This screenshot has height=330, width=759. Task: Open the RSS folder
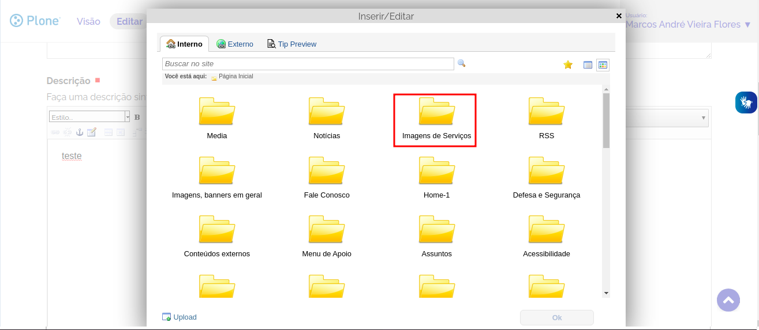(546, 119)
